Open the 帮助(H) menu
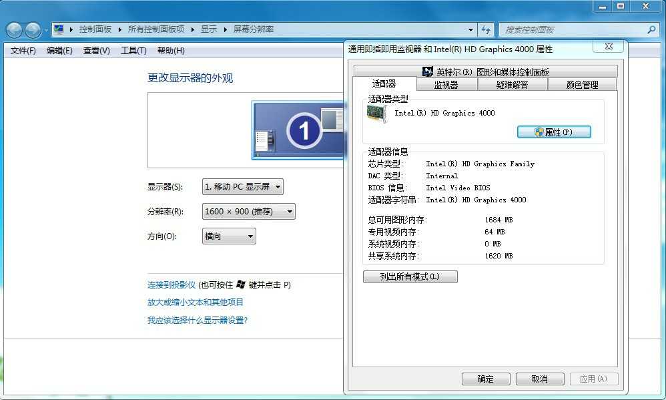The height and width of the screenshot is (400, 666). 171,51
